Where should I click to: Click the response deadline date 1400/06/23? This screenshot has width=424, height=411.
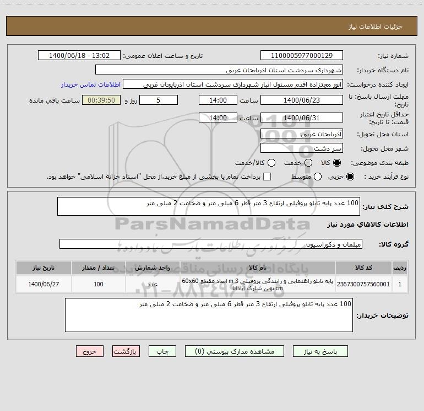(302, 100)
